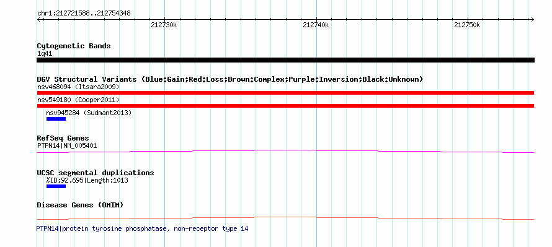Click the UCSC segmental duplications track title
This screenshot has height=247, width=552.
pyautogui.click(x=96, y=173)
